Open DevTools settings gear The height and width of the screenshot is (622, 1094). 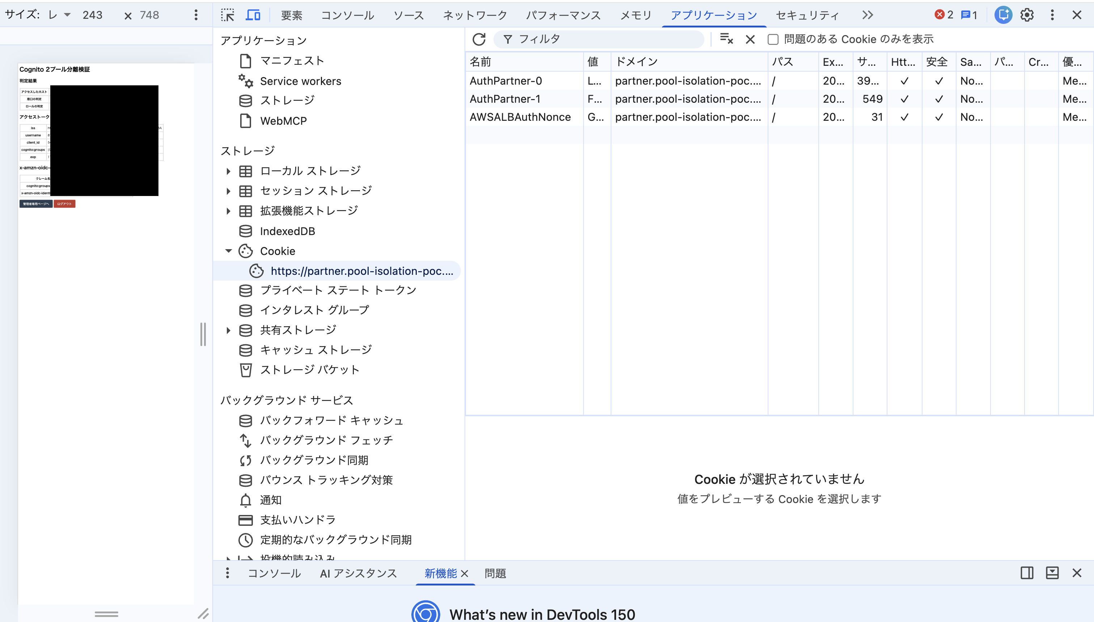point(1027,16)
